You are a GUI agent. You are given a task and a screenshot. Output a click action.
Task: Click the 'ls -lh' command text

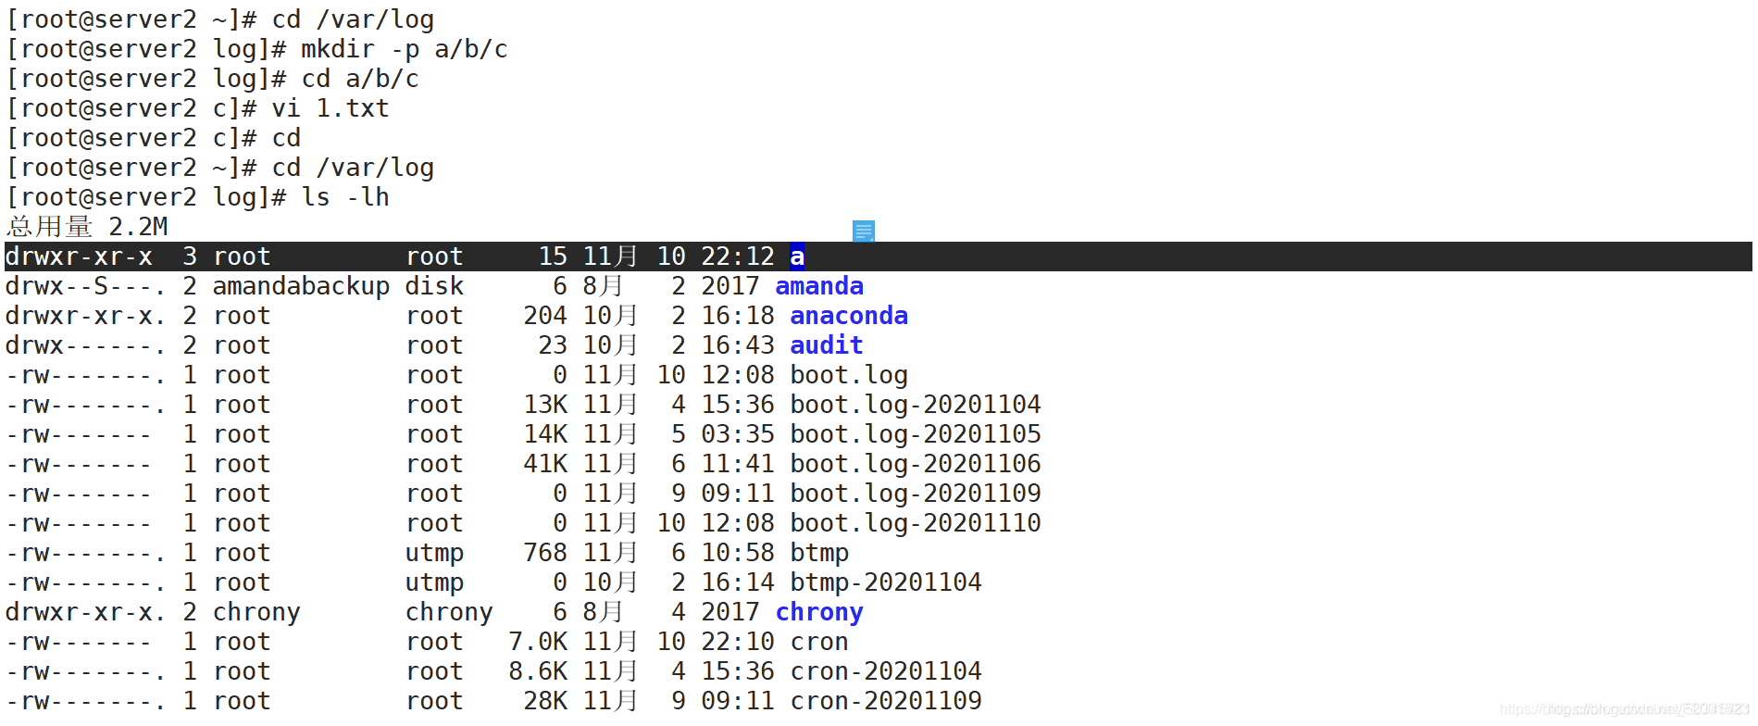(345, 197)
